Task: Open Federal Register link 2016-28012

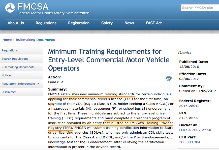Action: click(x=189, y=106)
